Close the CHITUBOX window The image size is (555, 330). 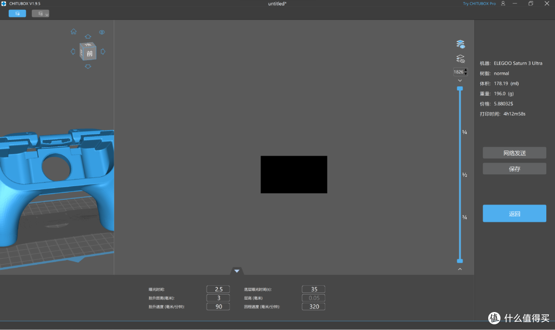(x=546, y=4)
